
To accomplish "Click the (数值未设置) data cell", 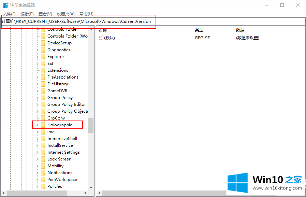I will pyautogui.click(x=247, y=38).
